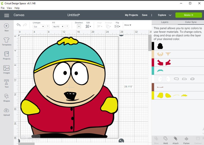Click the Fill help question mark
The height and width of the screenshot is (145, 204).
coord(67,26)
